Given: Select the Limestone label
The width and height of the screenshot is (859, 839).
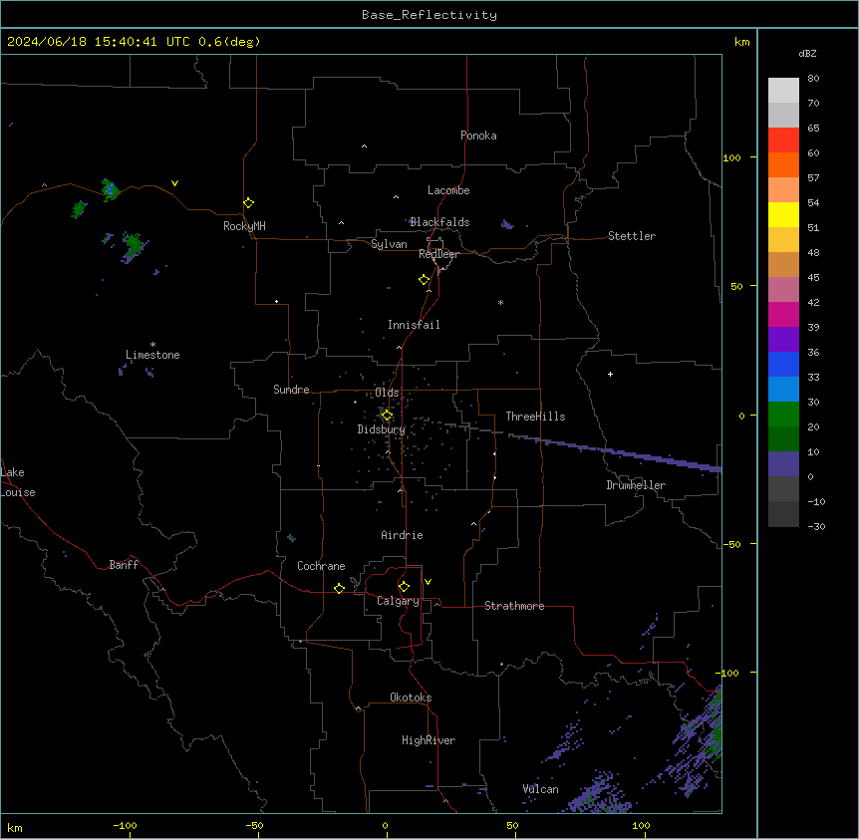Looking at the screenshot, I should click(x=152, y=355).
